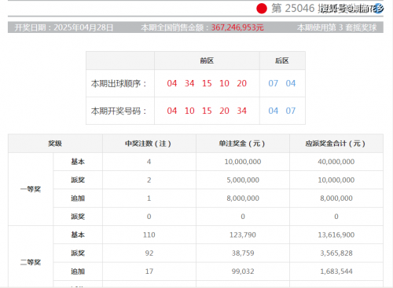Click the red circle beside issue 25046
Screen dimensions: 393x288
[x=262, y=9]
